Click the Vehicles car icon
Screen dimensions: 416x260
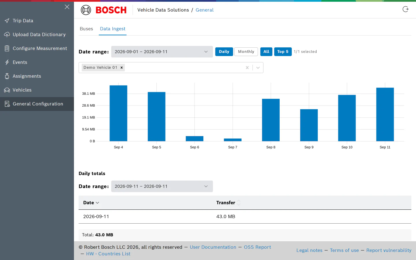click(7, 90)
